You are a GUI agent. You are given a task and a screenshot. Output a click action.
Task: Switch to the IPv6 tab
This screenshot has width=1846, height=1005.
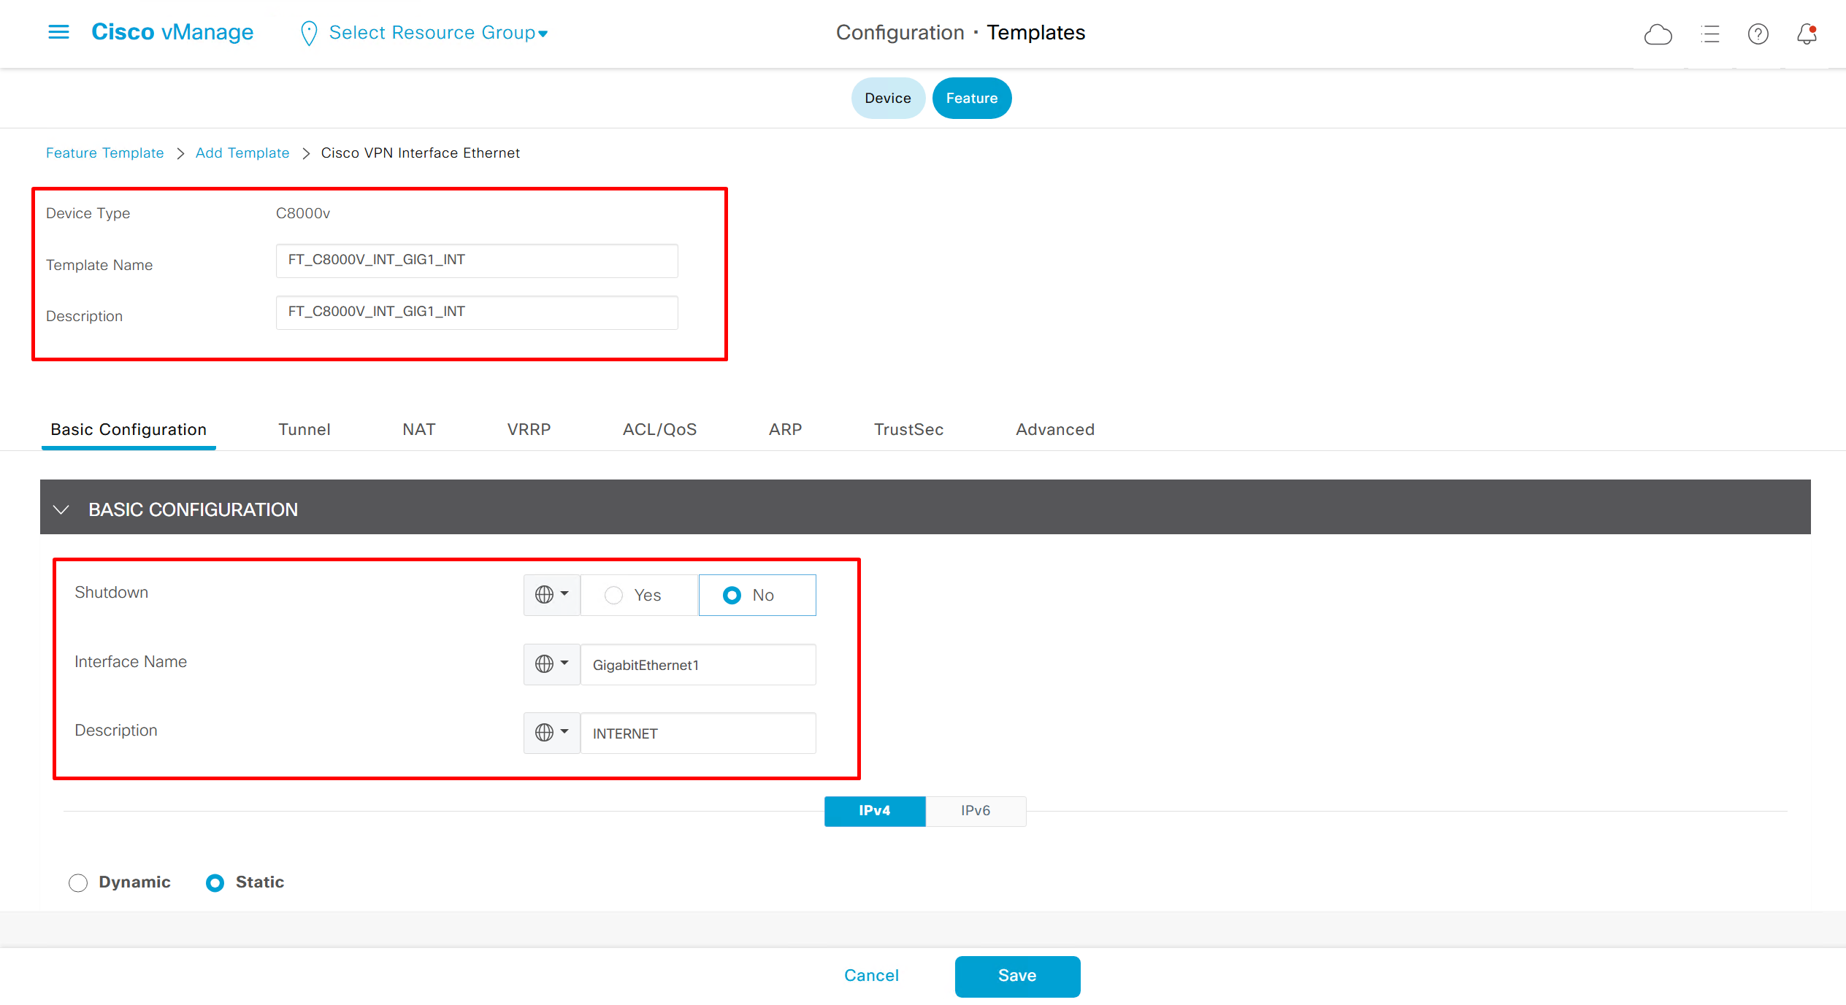(975, 811)
